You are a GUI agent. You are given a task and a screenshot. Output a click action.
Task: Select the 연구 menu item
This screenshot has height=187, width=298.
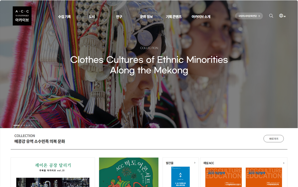[x=119, y=17]
